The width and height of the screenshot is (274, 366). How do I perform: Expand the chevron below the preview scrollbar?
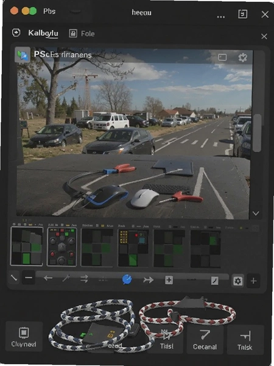point(256,213)
